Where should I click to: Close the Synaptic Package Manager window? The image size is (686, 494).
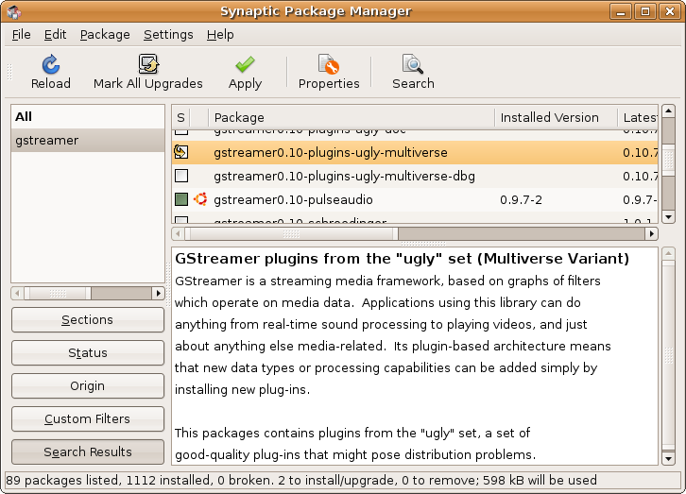(x=669, y=11)
